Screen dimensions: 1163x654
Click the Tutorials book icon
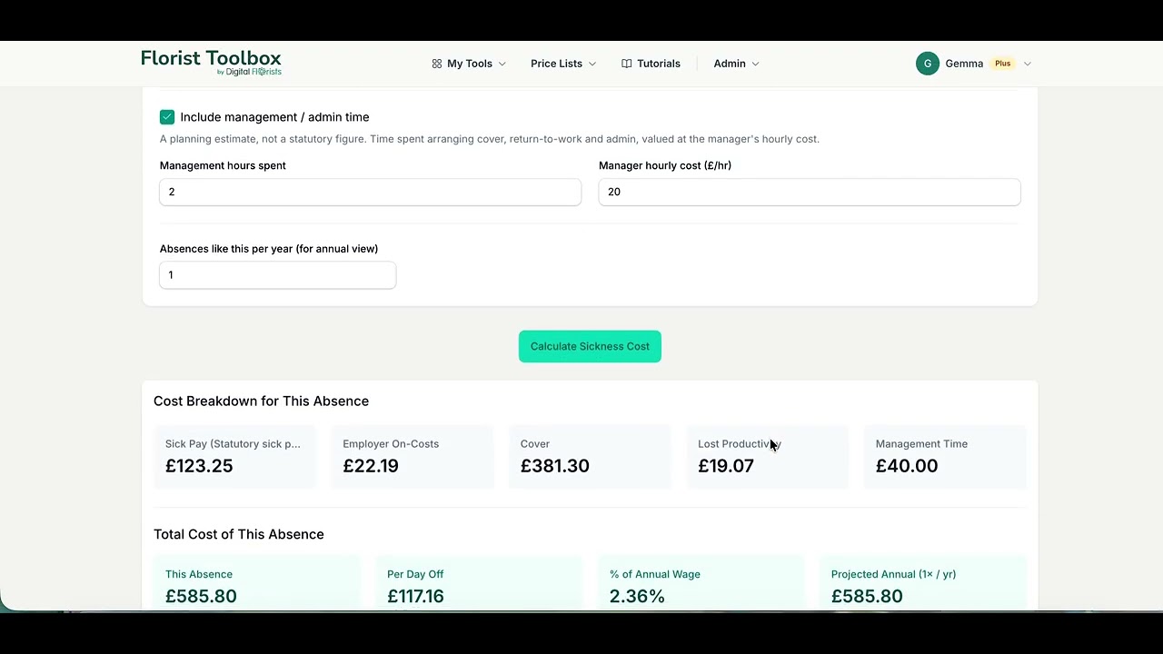click(627, 64)
